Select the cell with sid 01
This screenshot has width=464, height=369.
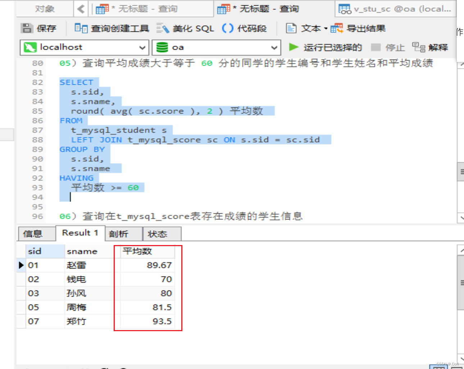pyautogui.click(x=45, y=265)
